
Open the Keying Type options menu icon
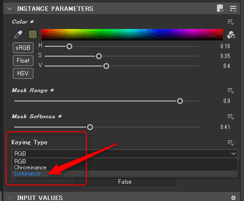click(231, 143)
